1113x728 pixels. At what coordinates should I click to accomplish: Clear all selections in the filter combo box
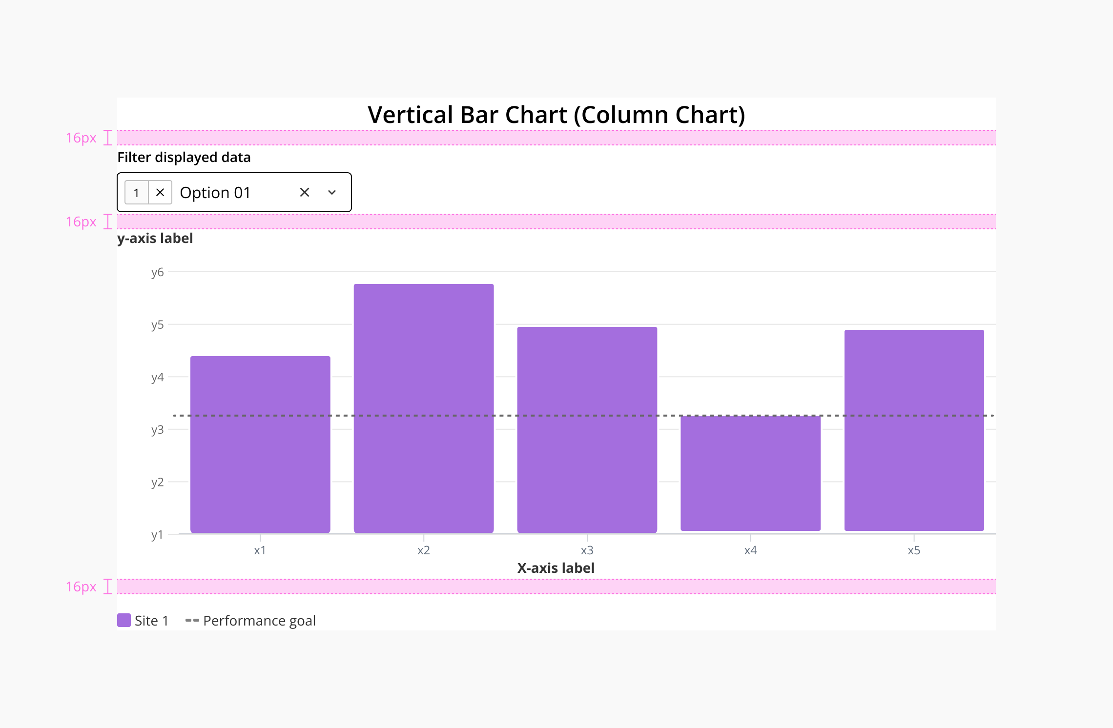click(x=305, y=192)
